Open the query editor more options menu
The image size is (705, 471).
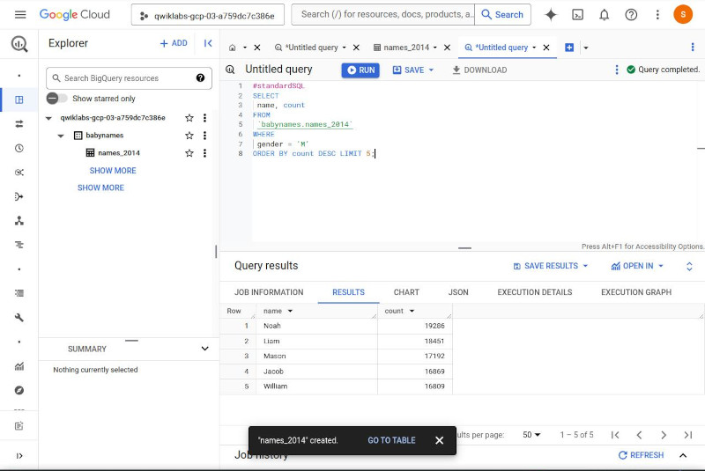pos(616,70)
